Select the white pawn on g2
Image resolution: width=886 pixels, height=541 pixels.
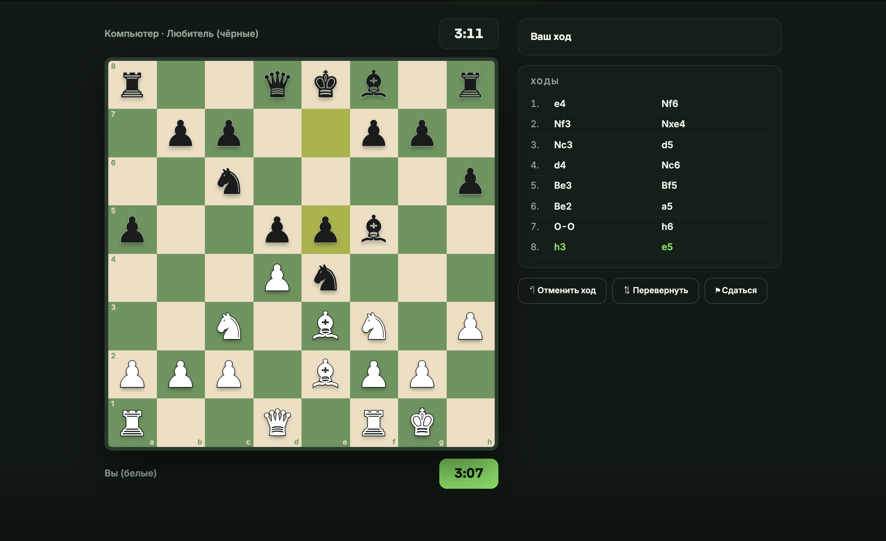coord(422,374)
